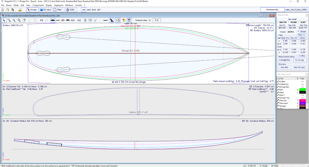309x167 pixels.
Task: Open properties >> for Outline curve
Action: click(302, 81)
